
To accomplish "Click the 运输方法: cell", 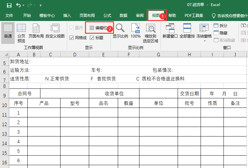I will (x=20, y=70).
